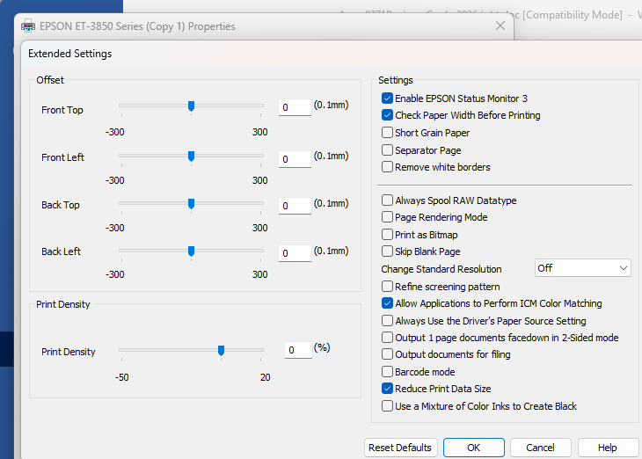
Task: Enable Short Grain Paper option
Action: coord(388,133)
